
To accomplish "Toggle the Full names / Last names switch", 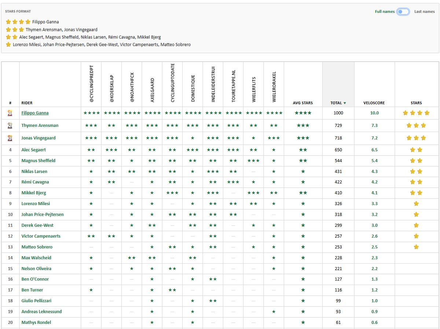I will coord(403,12).
